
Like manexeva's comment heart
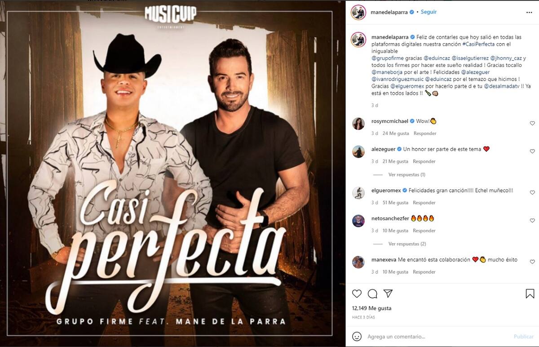click(532, 262)
